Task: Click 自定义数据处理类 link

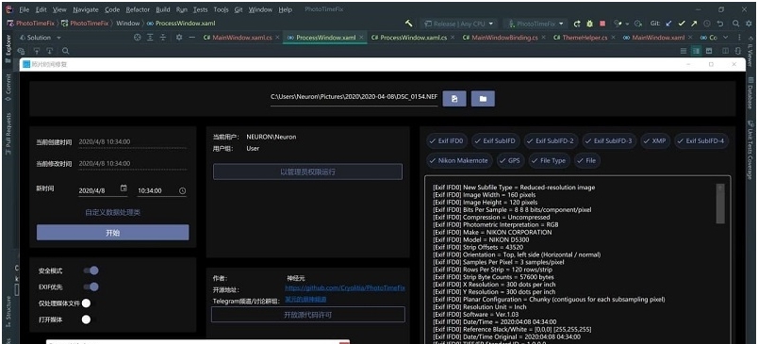Action: [112, 212]
